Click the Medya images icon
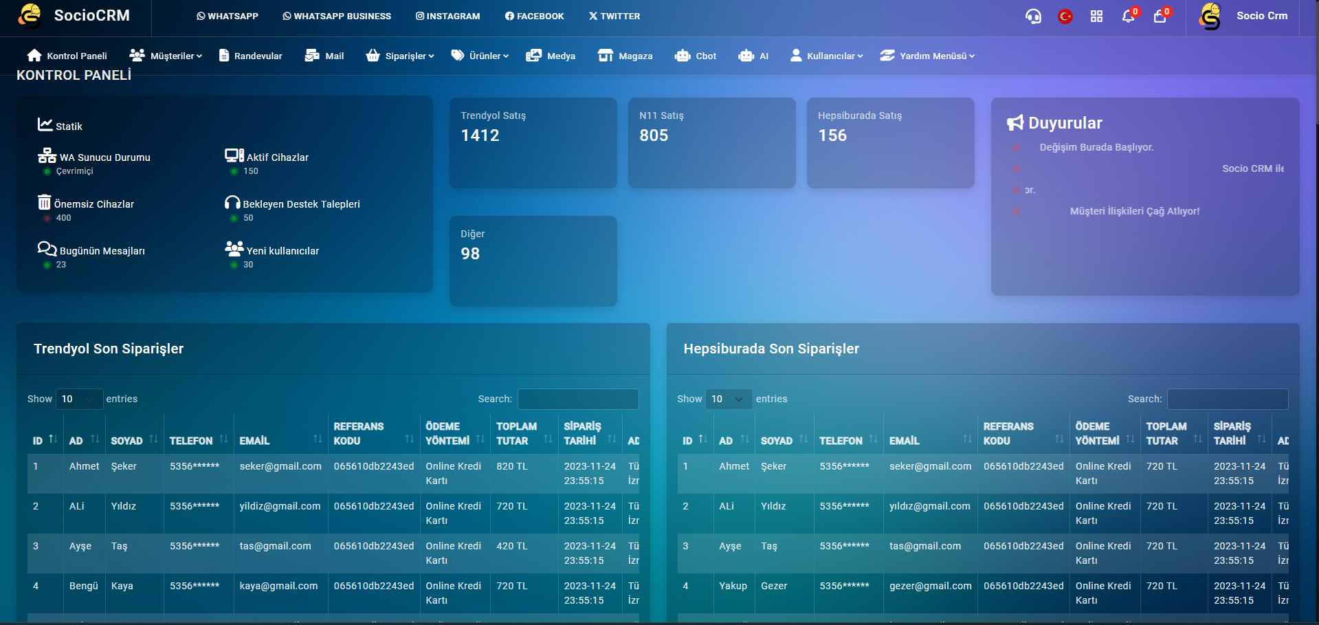 click(533, 56)
